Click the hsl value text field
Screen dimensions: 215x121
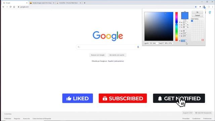(166, 43)
